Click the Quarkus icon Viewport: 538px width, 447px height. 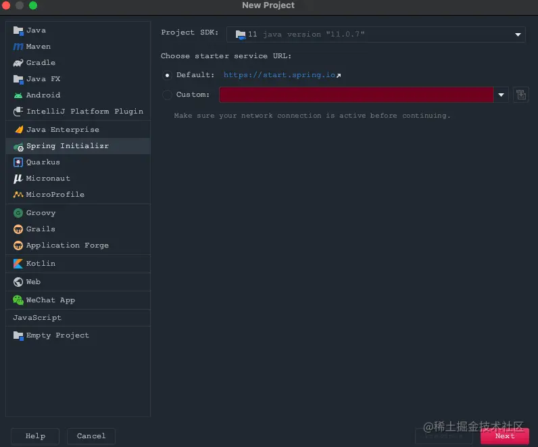click(18, 162)
